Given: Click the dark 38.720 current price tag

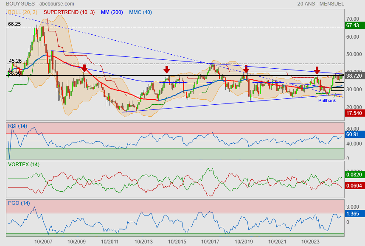Looking at the screenshot, I should [354, 75].
